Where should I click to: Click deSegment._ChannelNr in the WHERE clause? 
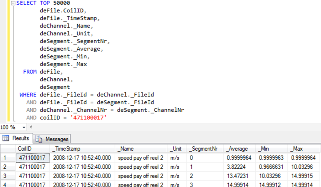[x=151, y=110]
